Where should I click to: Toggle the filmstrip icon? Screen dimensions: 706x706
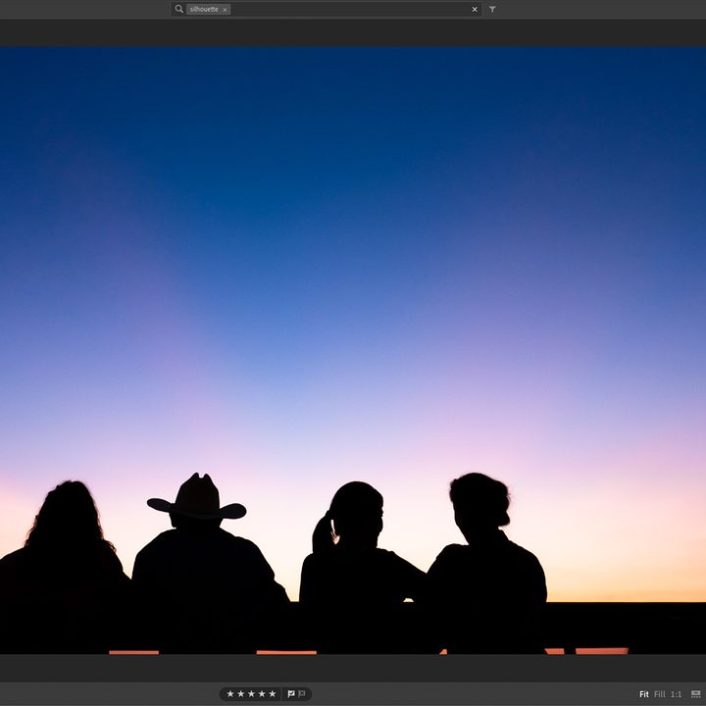[x=695, y=694]
